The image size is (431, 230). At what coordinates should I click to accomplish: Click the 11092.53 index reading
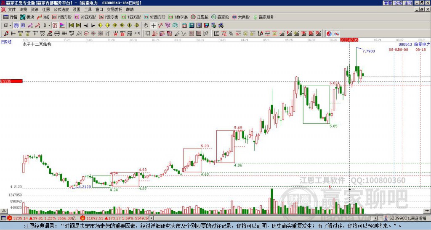(94, 218)
